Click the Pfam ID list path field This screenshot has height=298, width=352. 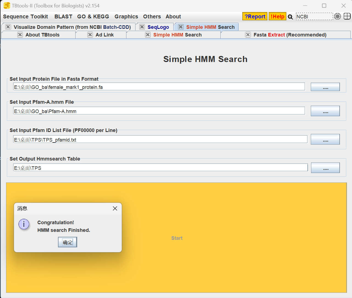(x=160, y=139)
